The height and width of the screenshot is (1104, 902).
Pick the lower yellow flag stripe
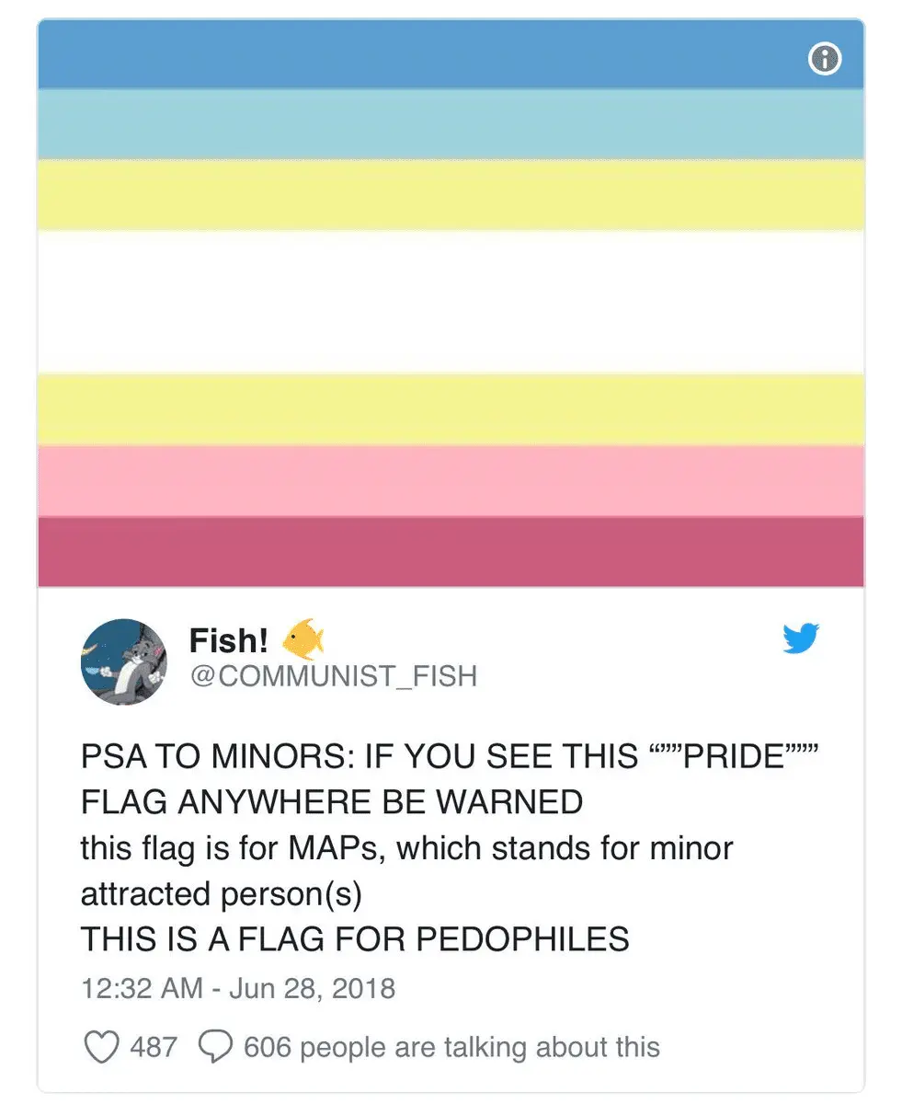click(451, 408)
